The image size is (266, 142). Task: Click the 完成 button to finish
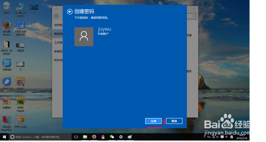pyautogui.click(x=153, y=121)
